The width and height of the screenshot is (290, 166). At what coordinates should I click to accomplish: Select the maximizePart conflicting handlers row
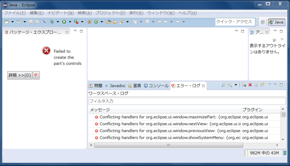[x=185, y=117]
